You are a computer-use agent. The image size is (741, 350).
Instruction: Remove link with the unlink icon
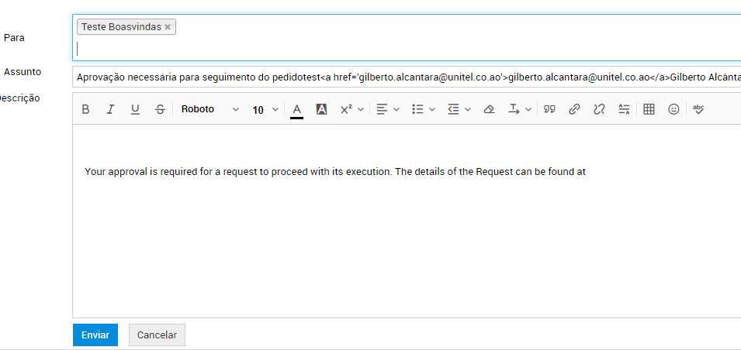pyautogui.click(x=599, y=109)
